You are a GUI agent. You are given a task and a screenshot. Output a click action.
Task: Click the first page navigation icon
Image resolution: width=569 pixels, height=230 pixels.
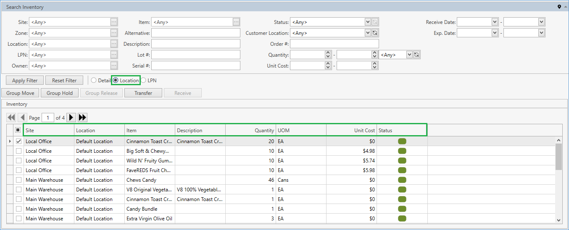(11, 118)
